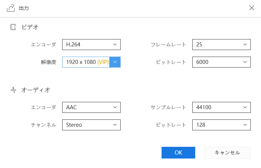This screenshot has width=261, height=168.
Task: Open the video エンコーダ H.264 dropdown
Action: tap(115, 45)
